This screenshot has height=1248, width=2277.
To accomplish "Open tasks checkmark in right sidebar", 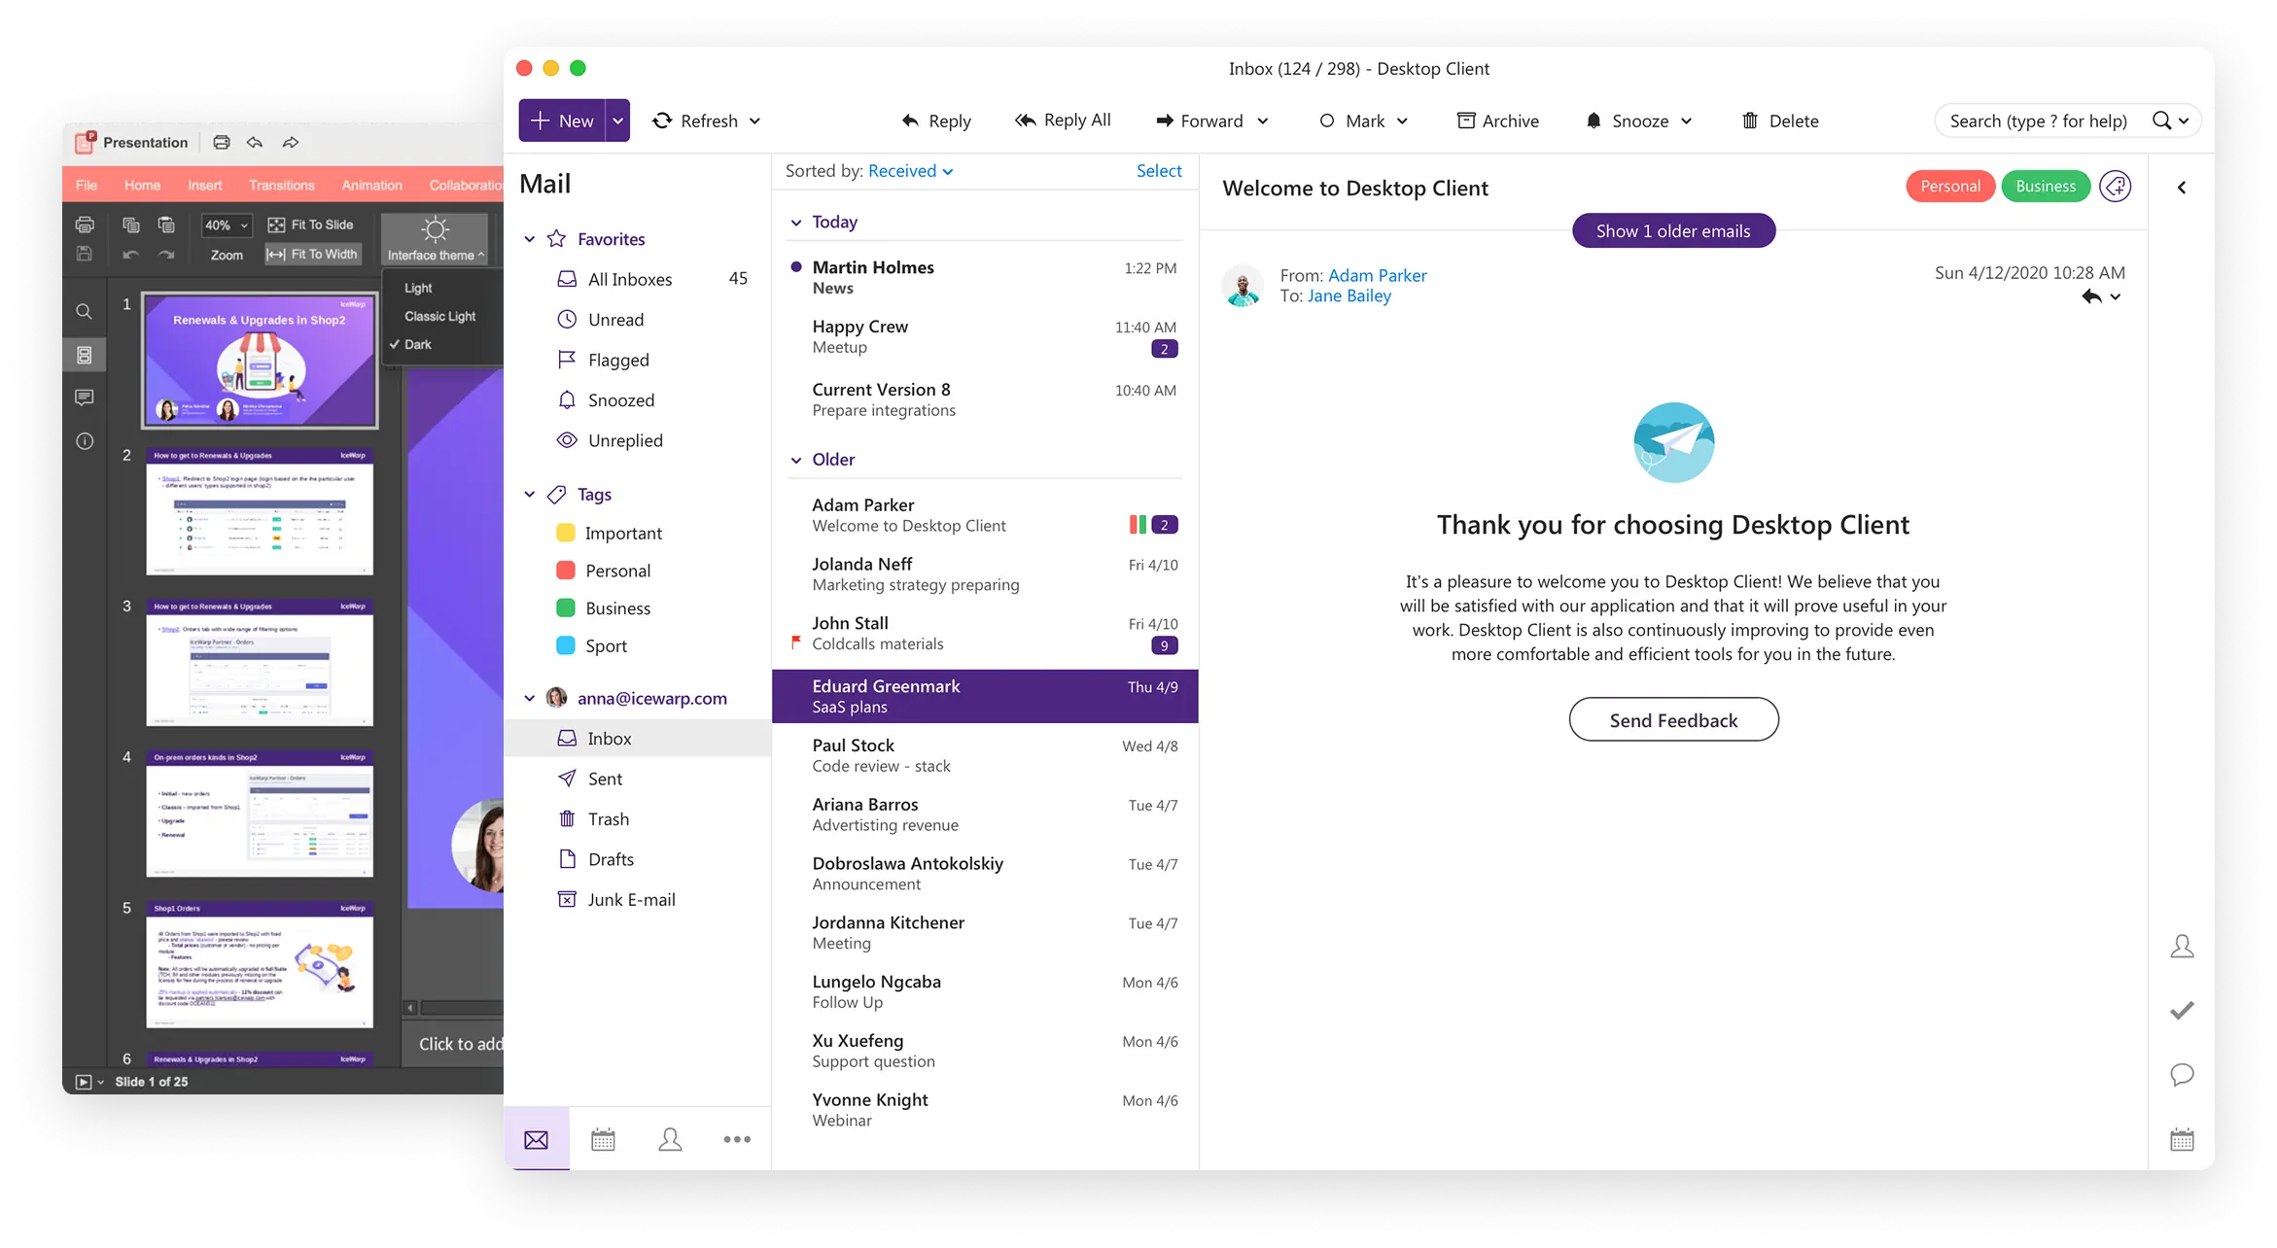I will pyautogui.click(x=2182, y=1011).
